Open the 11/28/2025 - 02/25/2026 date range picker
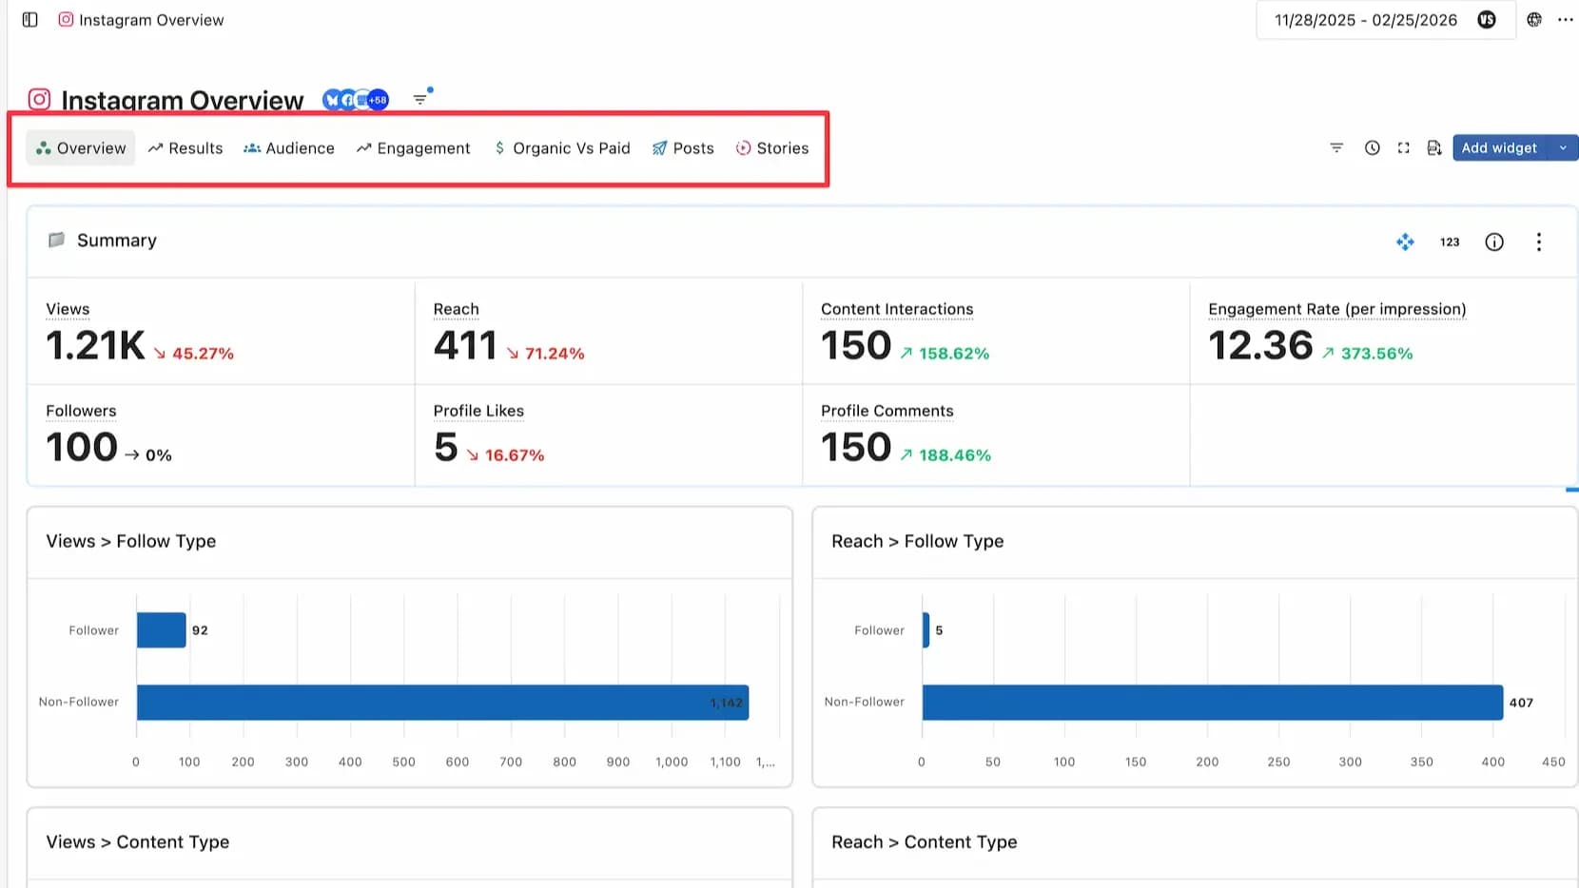Screen dimensions: 1579x888 click(1365, 20)
